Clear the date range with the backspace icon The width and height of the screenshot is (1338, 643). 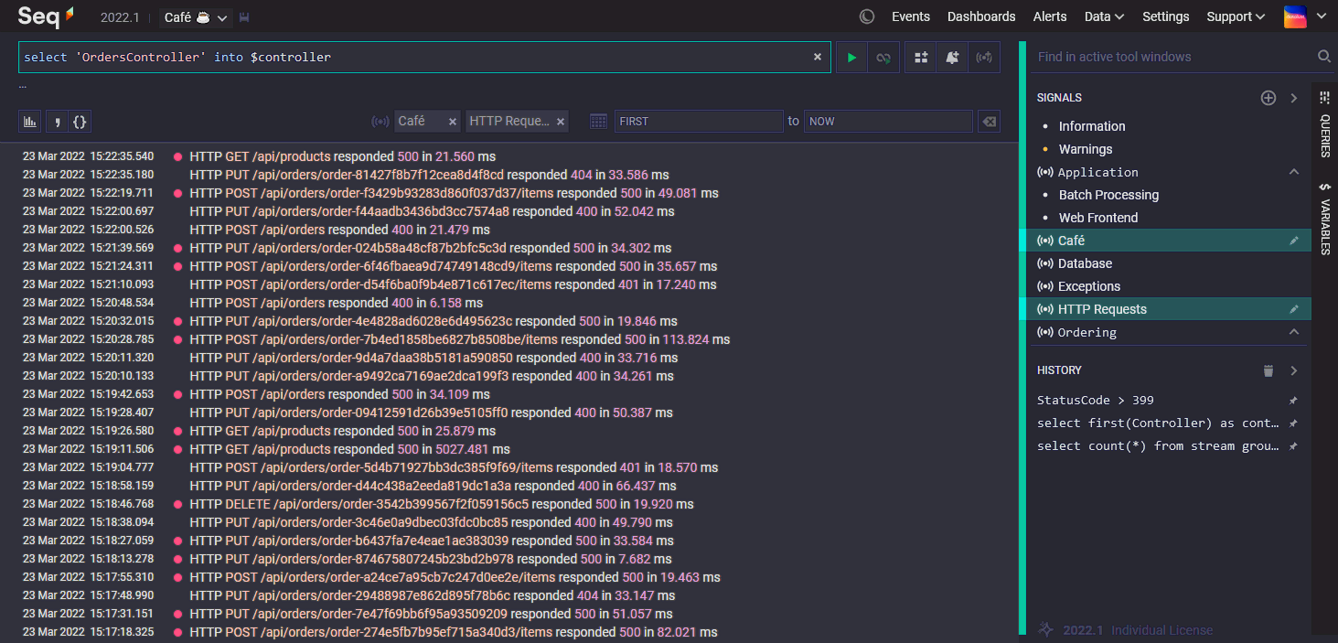(x=988, y=121)
